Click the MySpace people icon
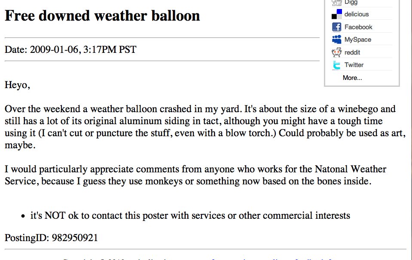Viewport: 412px width, 260px height. click(336, 40)
